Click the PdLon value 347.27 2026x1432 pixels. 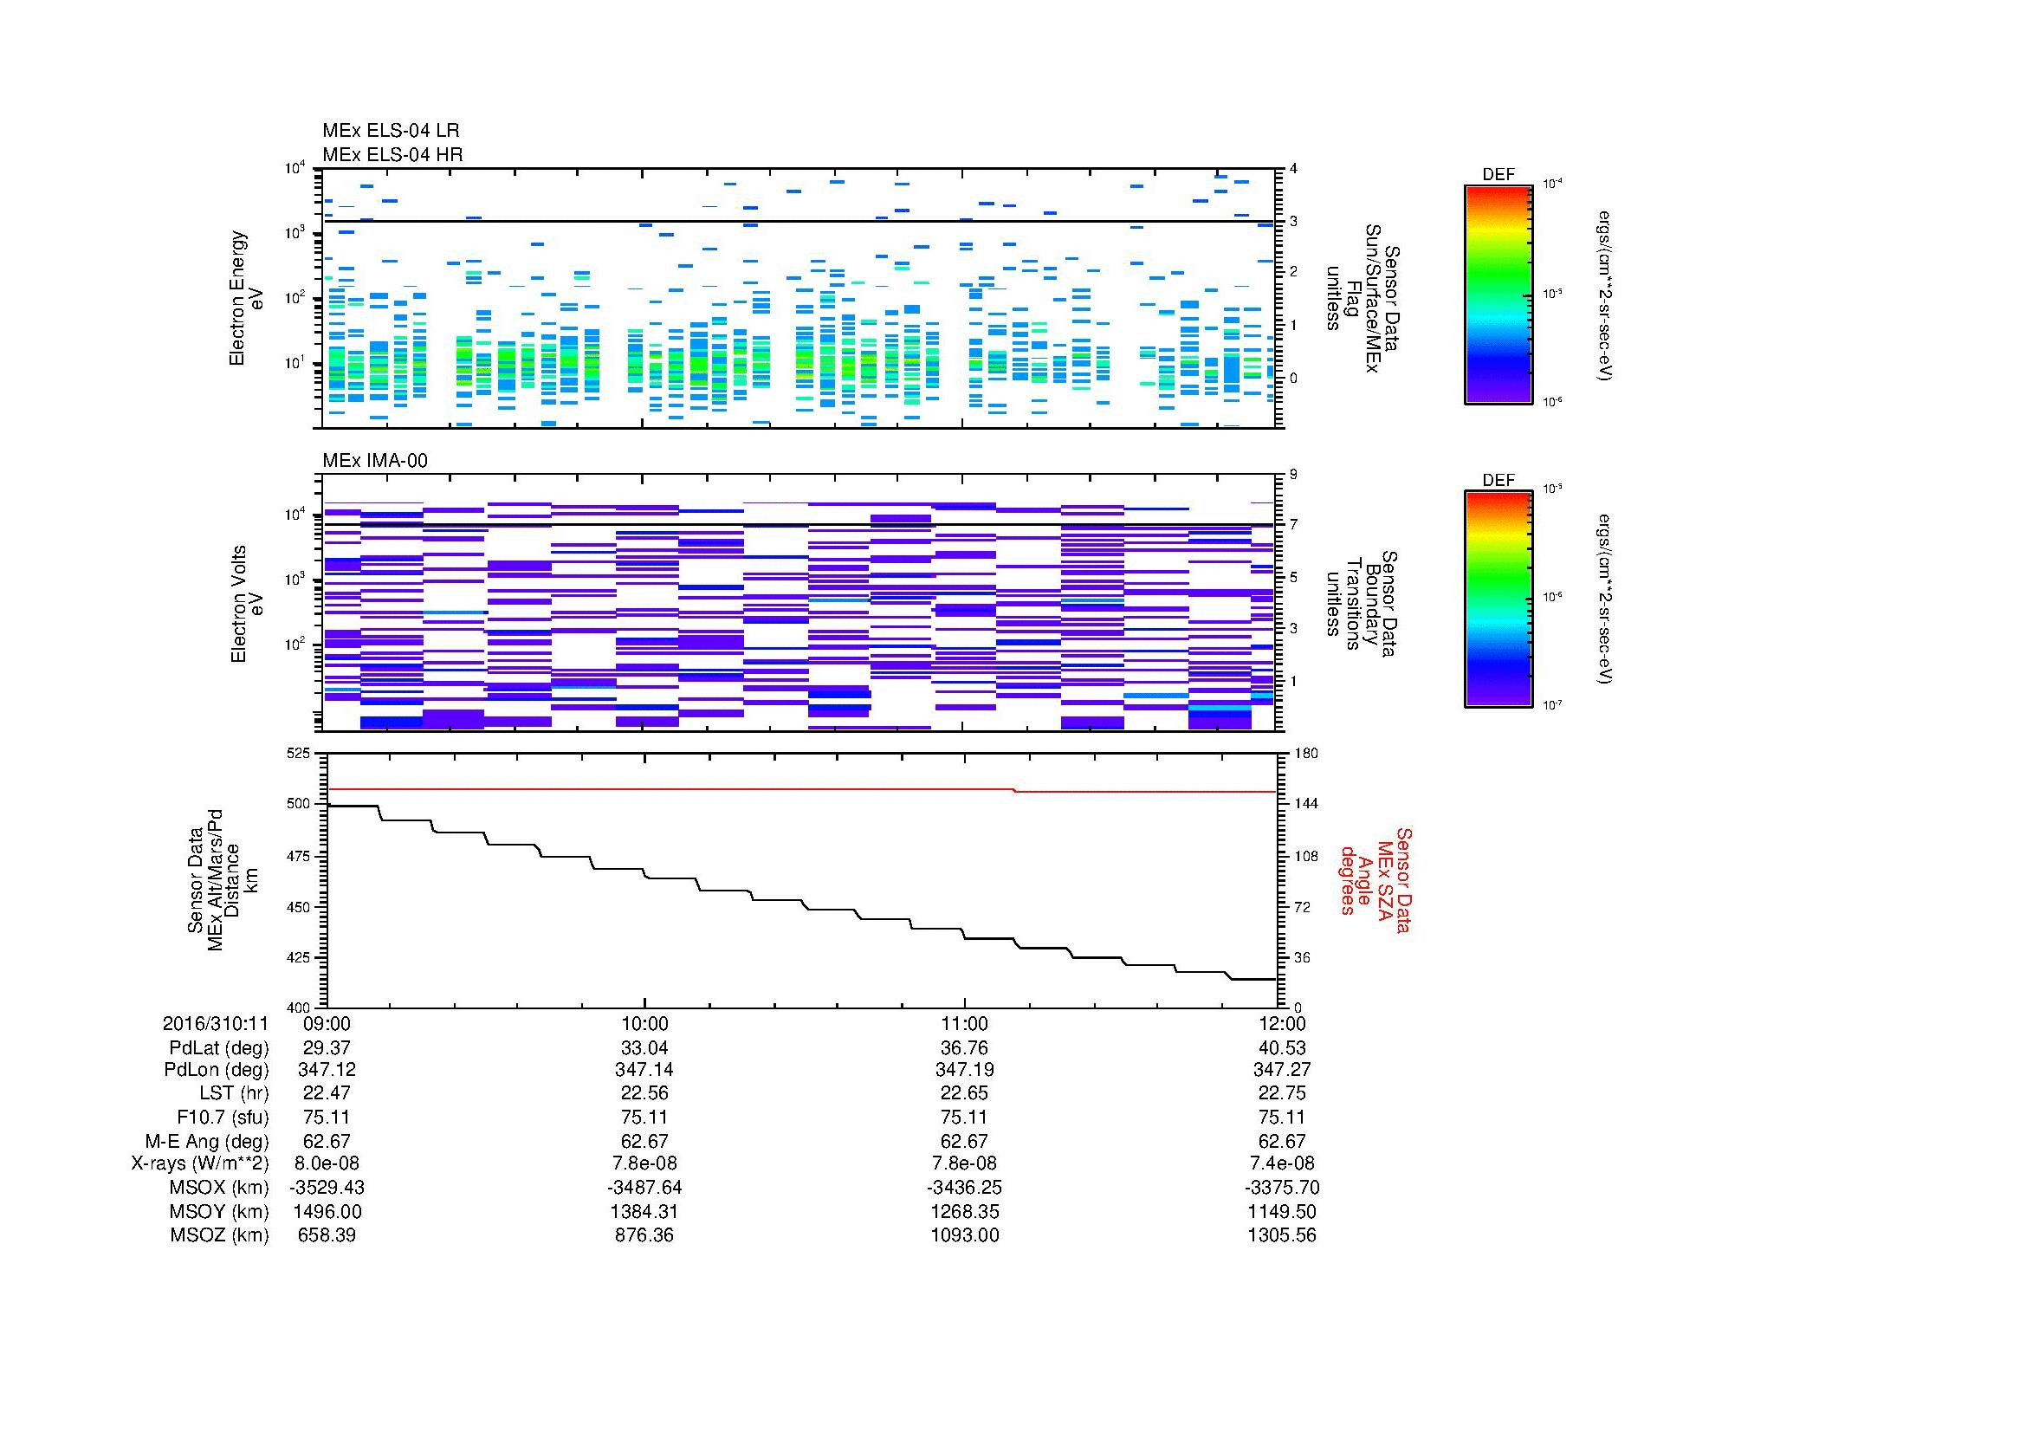click(x=1282, y=1070)
